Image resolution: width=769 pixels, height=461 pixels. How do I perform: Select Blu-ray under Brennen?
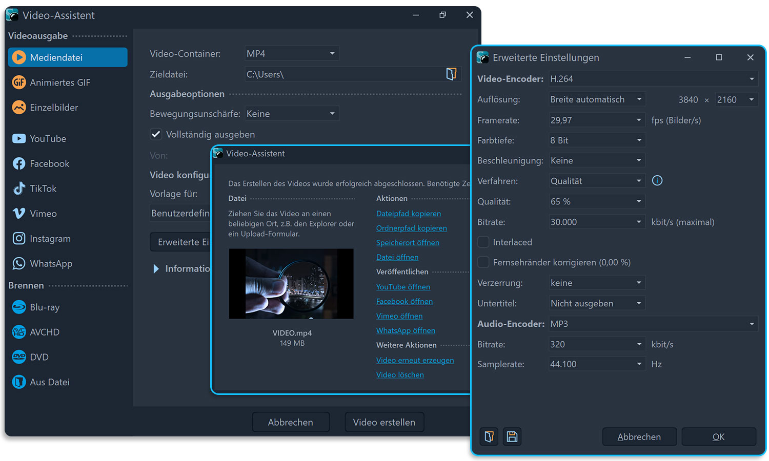coord(44,307)
